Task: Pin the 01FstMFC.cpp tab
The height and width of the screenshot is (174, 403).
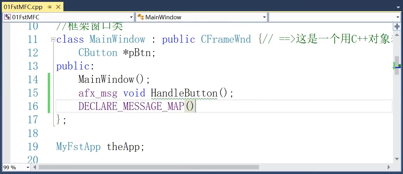Action: (50, 7)
